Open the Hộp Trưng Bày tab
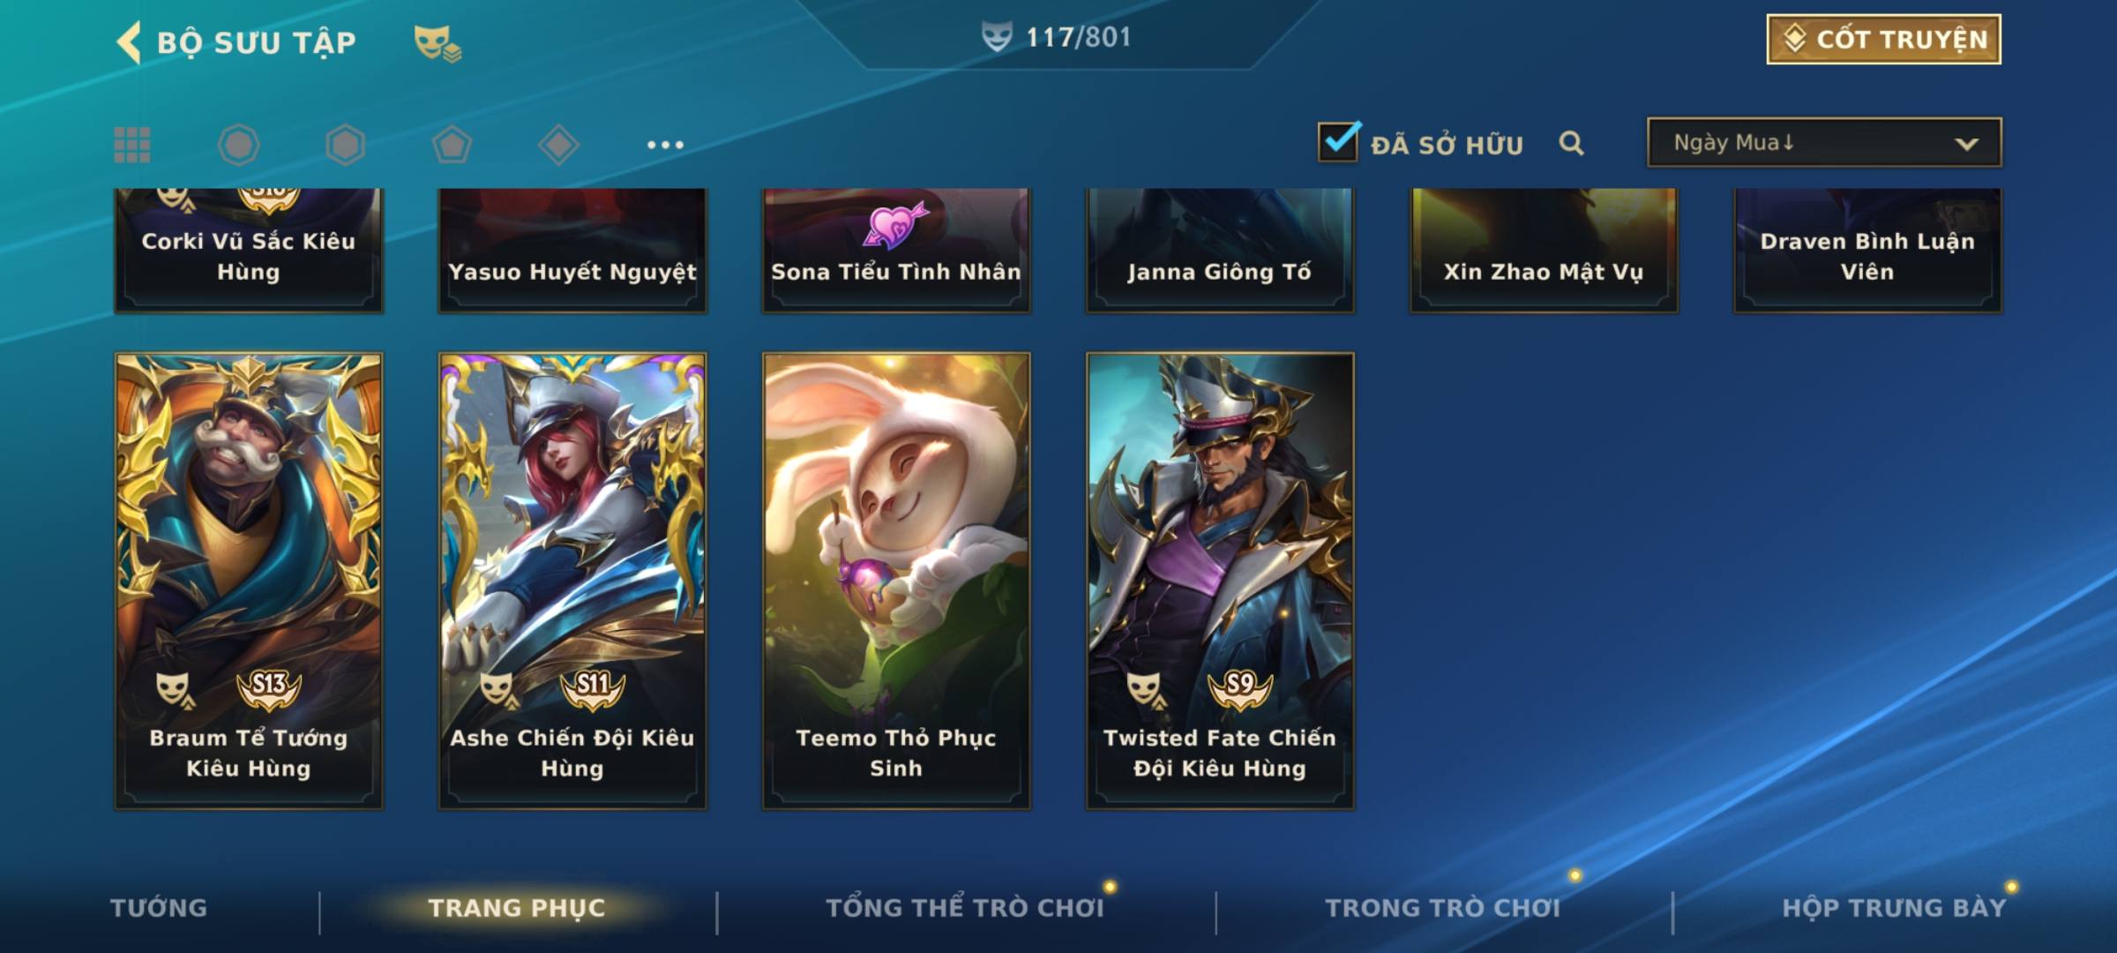The height and width of the screenshot is (953, 2117). 1894,908
